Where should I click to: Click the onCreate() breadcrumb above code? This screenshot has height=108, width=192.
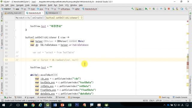(38, 18)
